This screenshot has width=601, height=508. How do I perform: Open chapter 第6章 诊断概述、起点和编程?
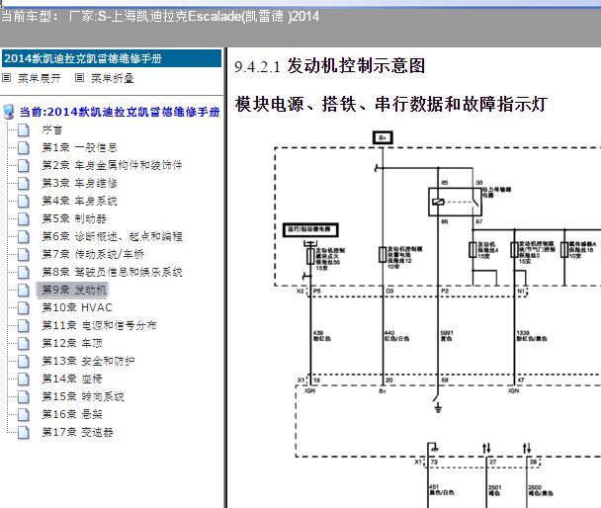112,237
